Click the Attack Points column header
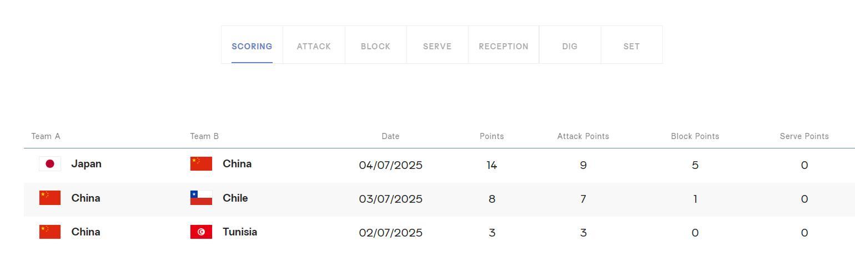The height and width of the screenshot is (272, 855). tap(583, 136)
